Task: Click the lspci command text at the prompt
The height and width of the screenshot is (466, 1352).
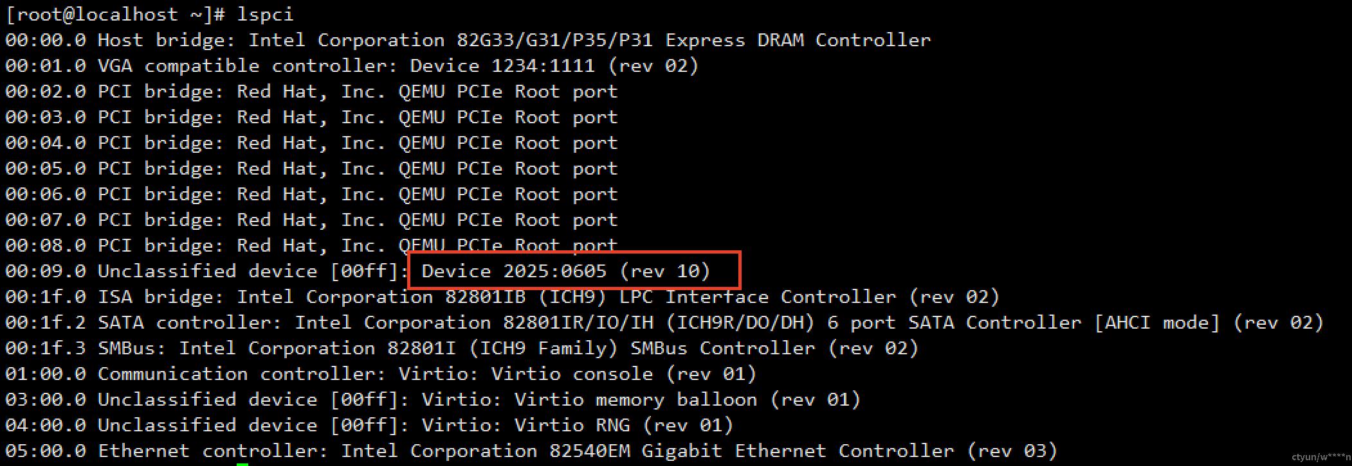Action: [265, 14]
